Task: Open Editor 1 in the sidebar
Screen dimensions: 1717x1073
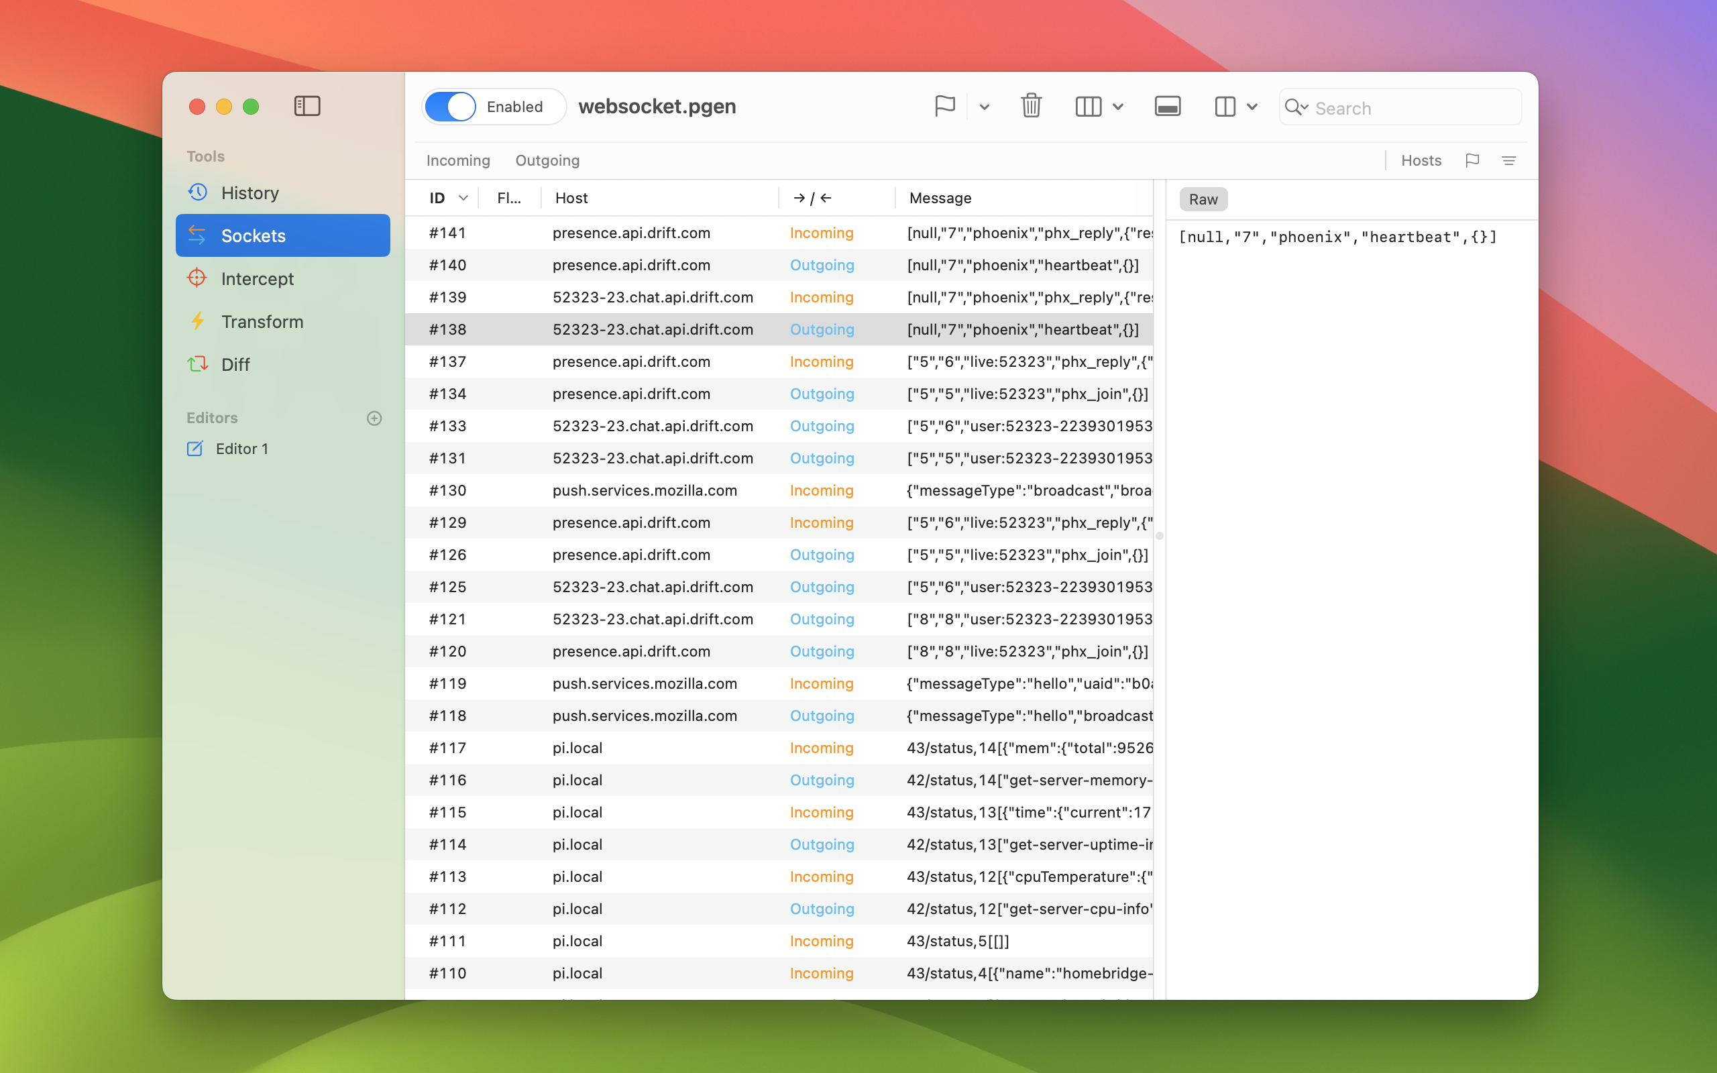Action: pos(282,449)
